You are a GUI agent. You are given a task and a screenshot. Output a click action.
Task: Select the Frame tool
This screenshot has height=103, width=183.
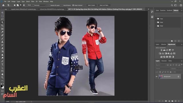pos(2,29)
